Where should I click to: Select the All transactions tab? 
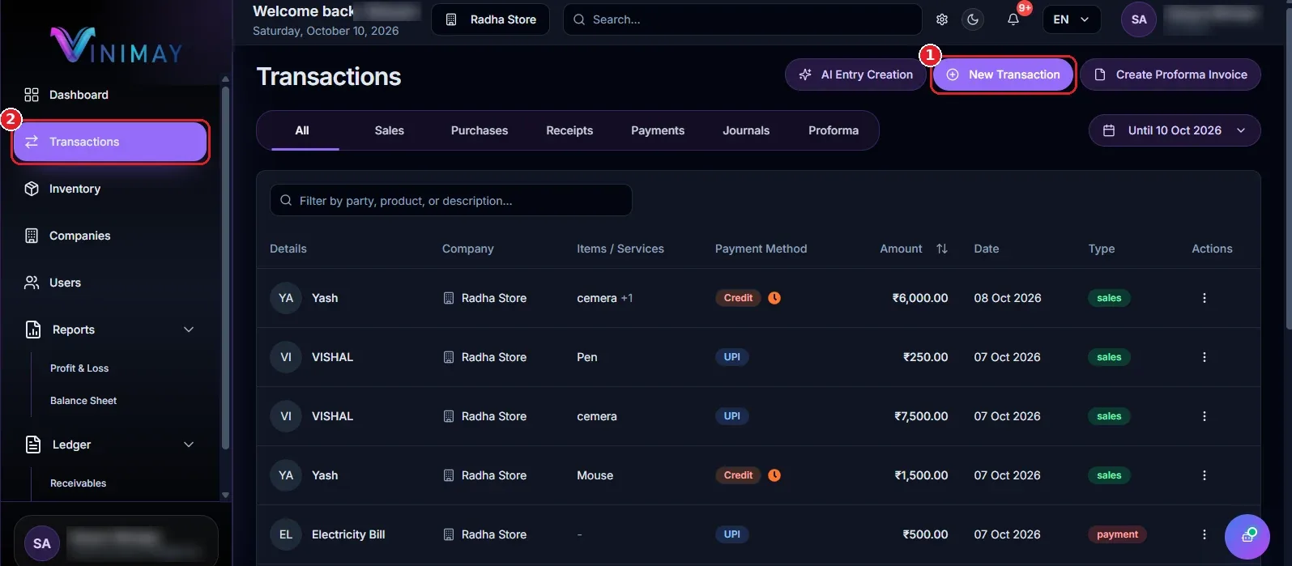302,130
